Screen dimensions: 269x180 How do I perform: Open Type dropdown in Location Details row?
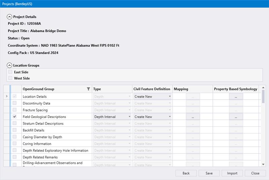tap(112, 97)
